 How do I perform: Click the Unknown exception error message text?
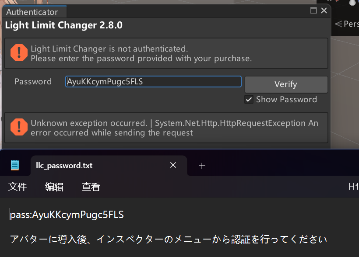click(174, 128)
